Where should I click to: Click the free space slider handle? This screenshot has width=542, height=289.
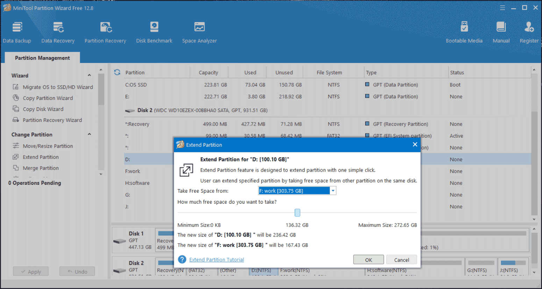pos(297,212)
